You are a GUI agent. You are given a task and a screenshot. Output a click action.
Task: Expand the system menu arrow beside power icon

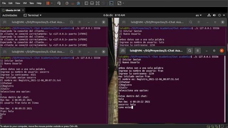click(x=224, y=15)
